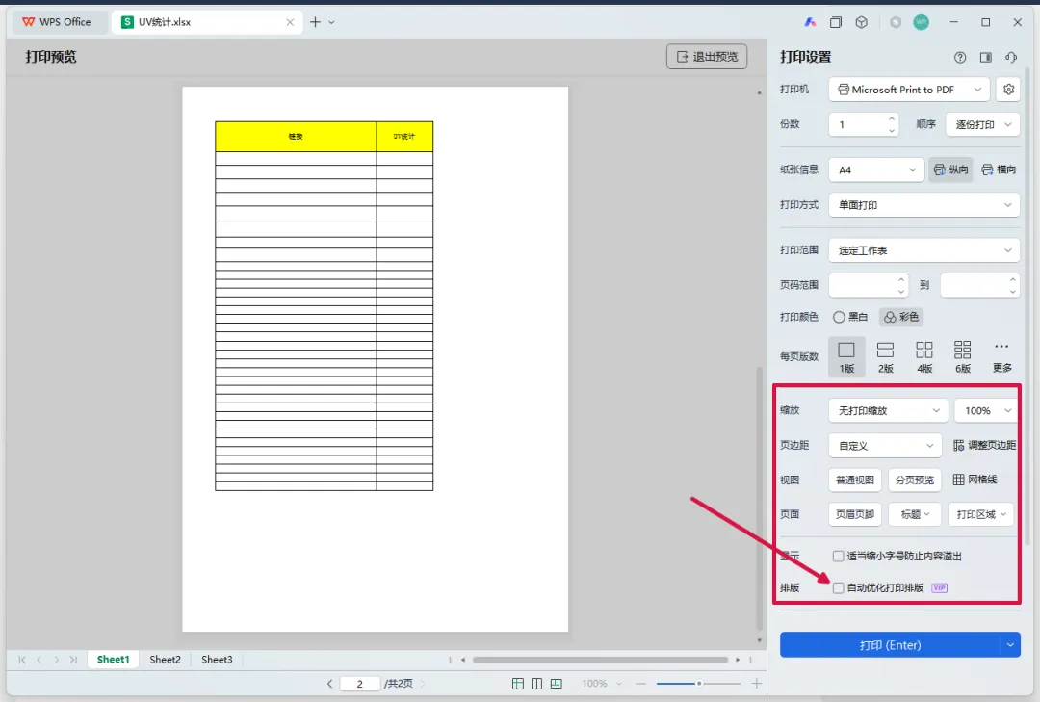
Task: Toggle 网格线 gridlines printing
Action: [x=975, y=480]
